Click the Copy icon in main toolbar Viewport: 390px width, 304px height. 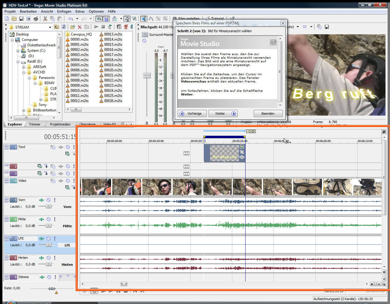pos(52,19)
